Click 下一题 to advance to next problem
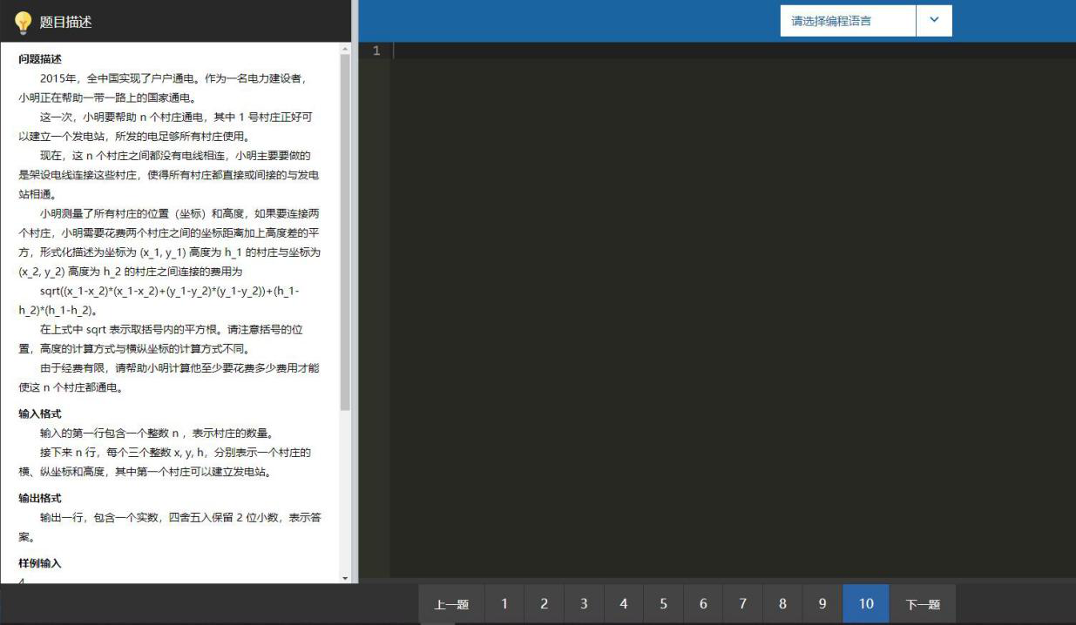This screenshot has width=1076, height=625. [924, 603]
